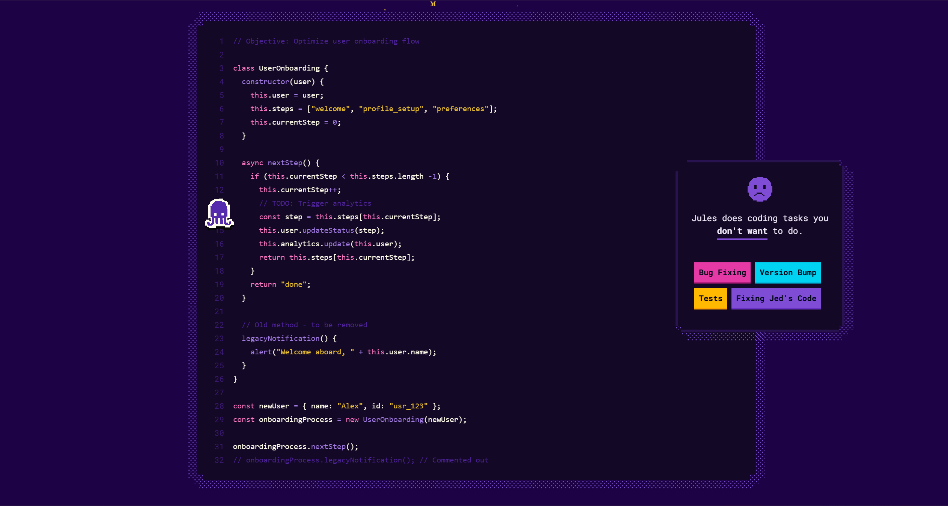
Task: Click the TODO Trigger analytics comment
Action: point(315,203)
